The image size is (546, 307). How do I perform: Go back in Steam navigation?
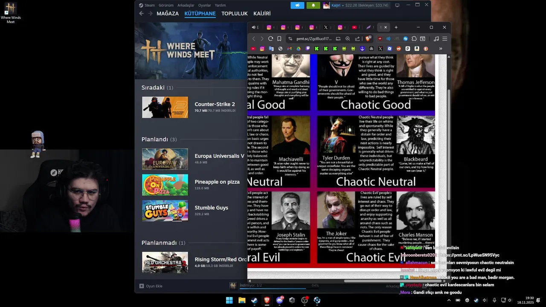click(141, 14)
